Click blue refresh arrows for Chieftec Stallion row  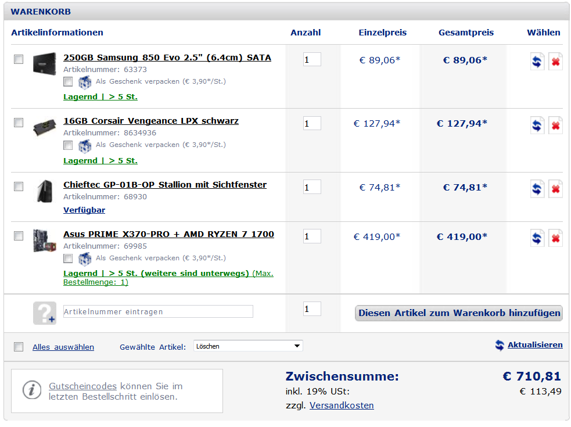click(537, 189)
